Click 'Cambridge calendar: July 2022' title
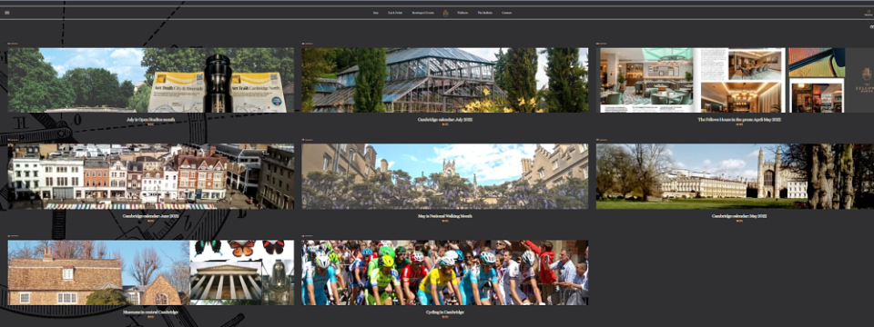Image resolution: width=874 pixels, height=327 pixels. 445,120
